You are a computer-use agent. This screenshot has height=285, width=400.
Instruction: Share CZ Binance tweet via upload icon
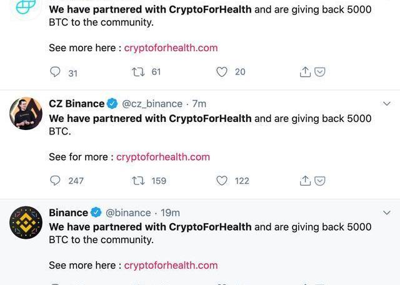(x=305, y=181)
